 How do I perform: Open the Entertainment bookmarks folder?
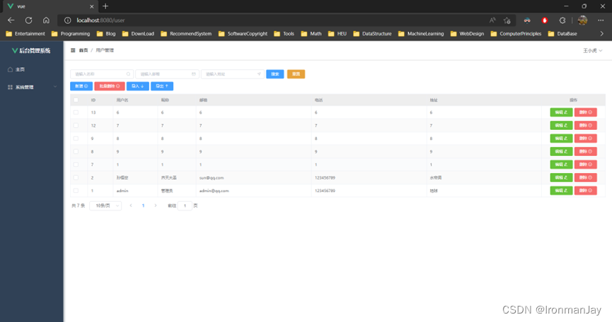(25, 34)
